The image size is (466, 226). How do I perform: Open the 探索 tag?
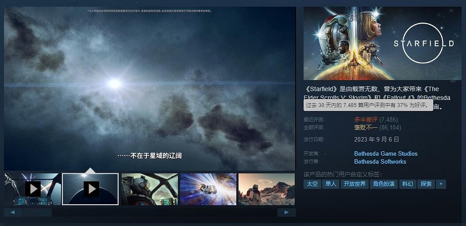click(x=426, y=184)
